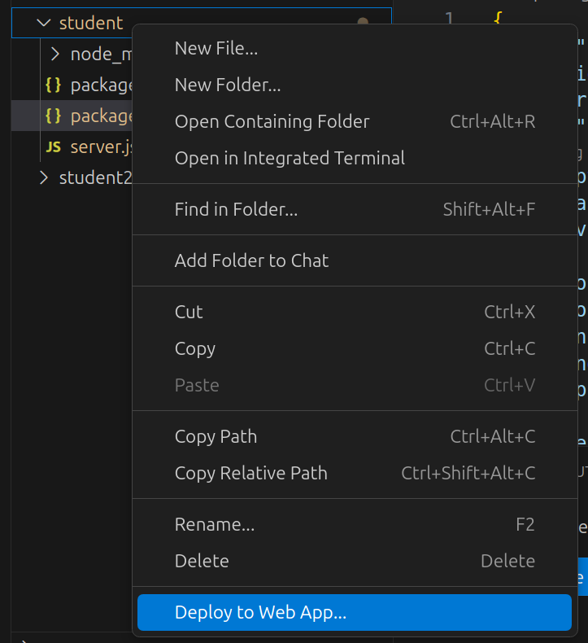
Task: Select Copy Relative Path
Action: 250,473
